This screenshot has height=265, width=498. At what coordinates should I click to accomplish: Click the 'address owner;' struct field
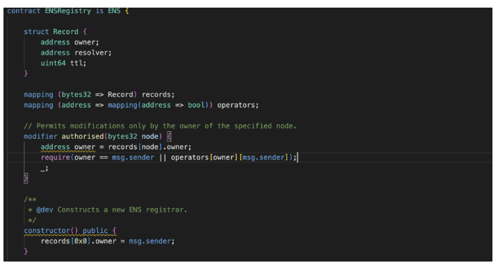70,42
